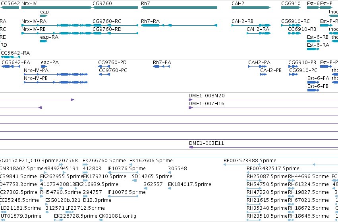Select transcript eap-RA
Screen dimensions: 338x222
pyautogui.click(x=44, y=41)
